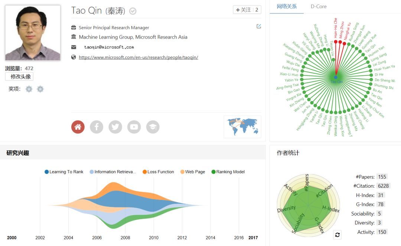Click the 关注 follow button
Screen dimensions: 401x246
click(x=244, y=10)
